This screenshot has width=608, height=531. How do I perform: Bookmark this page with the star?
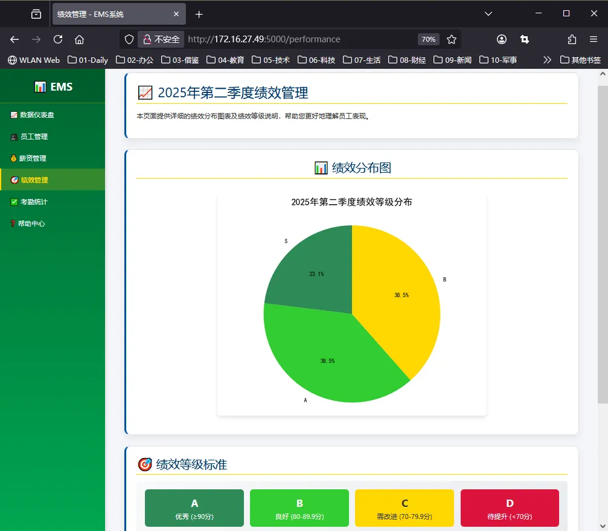coord(452,39)
